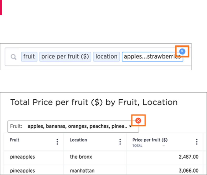Toggle sort arrow under Price per fruit
The image size is (207, 175).
pos(164,146)
